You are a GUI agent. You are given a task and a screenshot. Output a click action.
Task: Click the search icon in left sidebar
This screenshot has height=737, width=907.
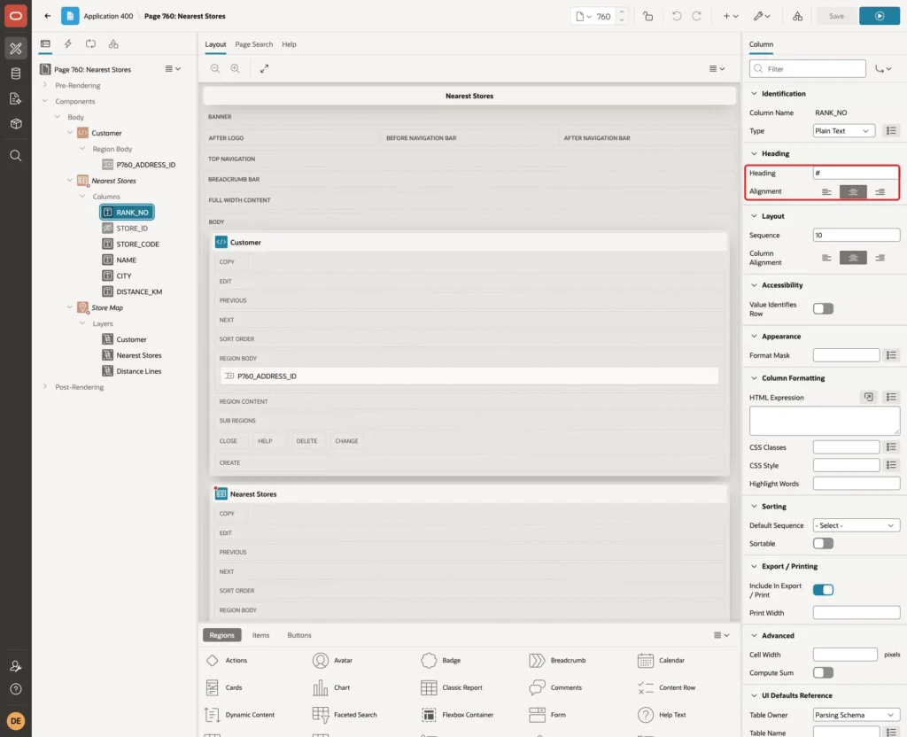click(16, 156)
